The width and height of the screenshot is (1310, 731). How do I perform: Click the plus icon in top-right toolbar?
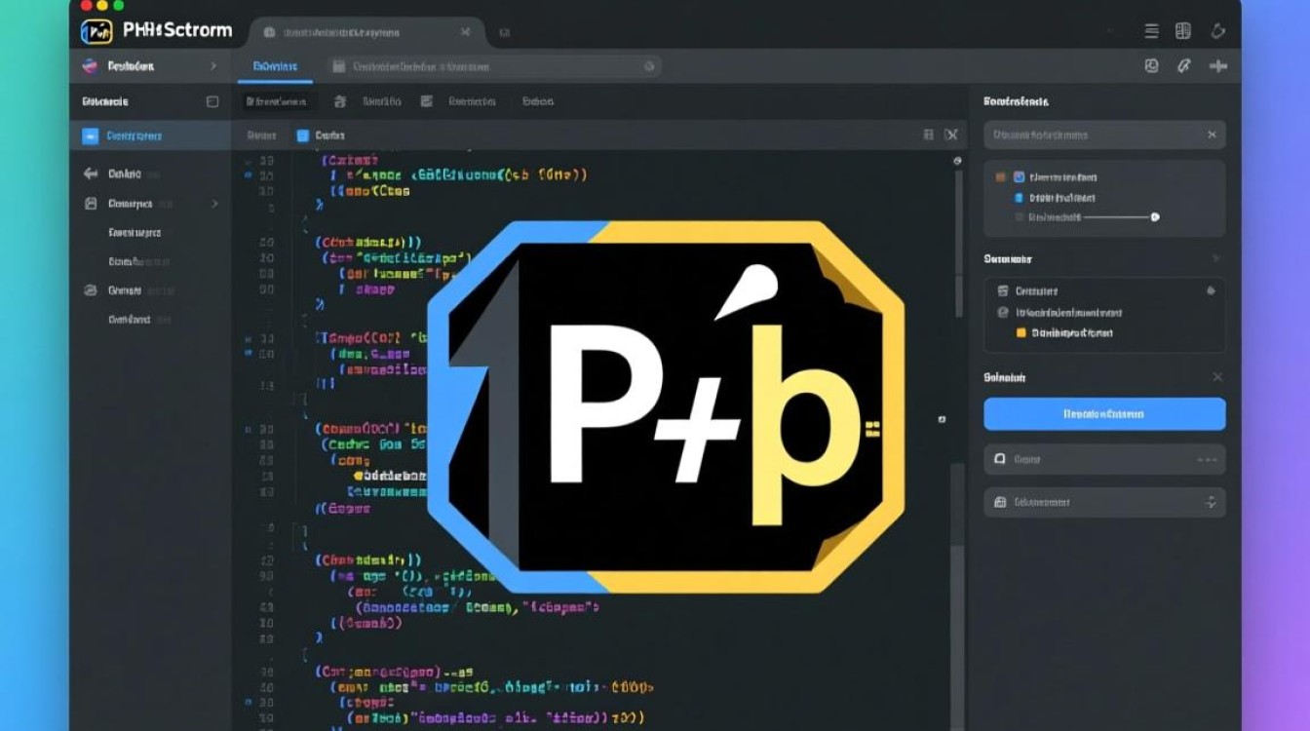click(1217, 66)
